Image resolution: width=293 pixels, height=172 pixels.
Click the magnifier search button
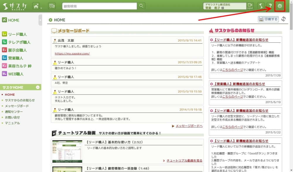click(x=141, y=6)
